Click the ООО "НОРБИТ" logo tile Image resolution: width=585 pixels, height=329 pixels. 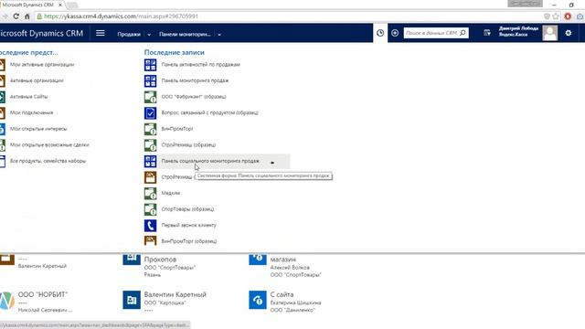pos(6,300)
